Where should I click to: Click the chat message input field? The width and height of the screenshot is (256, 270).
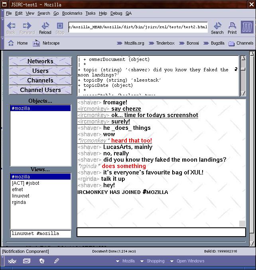[161, 232]
